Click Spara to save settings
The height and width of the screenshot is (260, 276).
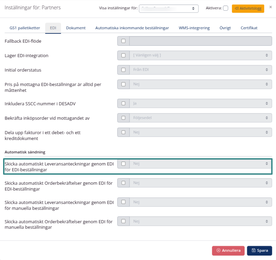pyautogui.click(x=259, y=251)
